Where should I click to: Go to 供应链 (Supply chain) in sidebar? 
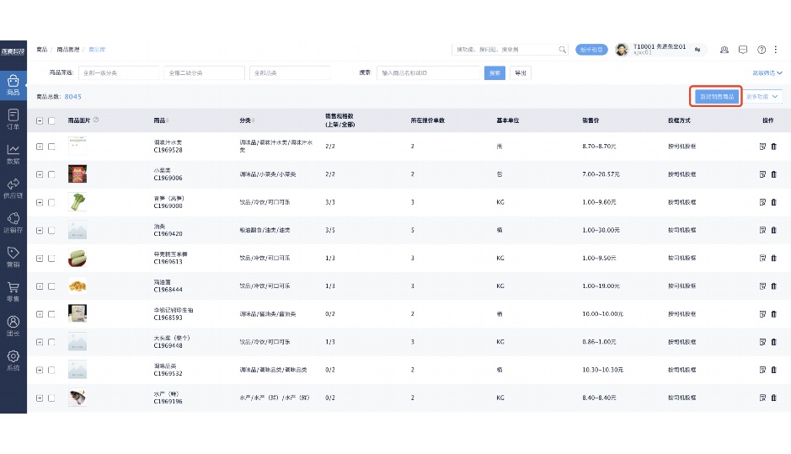point(13,188)
